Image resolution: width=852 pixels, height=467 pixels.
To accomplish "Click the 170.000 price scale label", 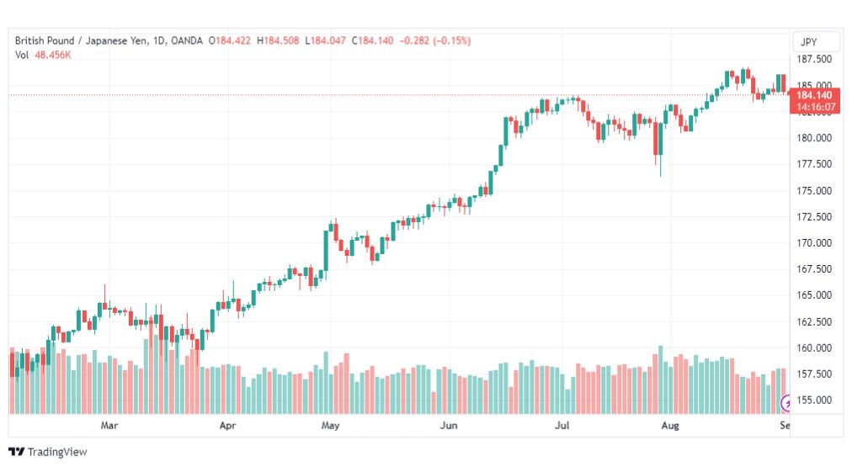I will click(x=814, y=242).
